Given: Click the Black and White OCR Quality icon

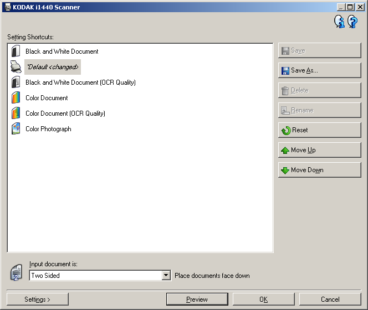Looking at the screenshot, I should click(16, 82).
